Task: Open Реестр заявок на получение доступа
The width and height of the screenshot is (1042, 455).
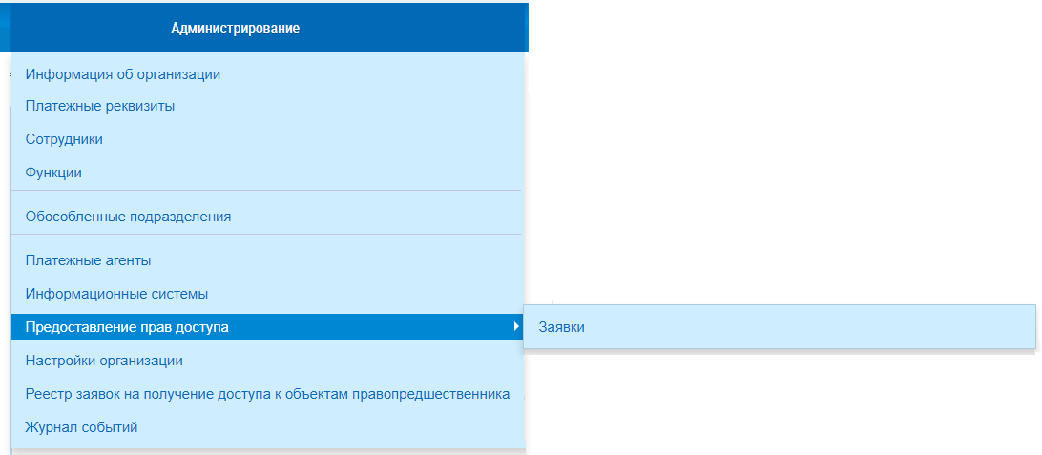Action: click(x=268, y=395)
